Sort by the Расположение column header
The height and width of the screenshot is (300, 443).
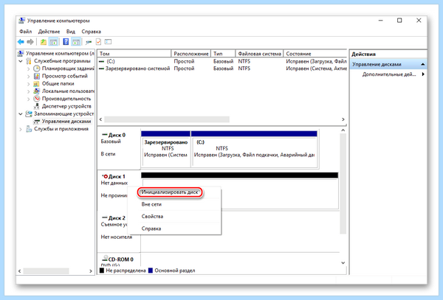point(191,54)
